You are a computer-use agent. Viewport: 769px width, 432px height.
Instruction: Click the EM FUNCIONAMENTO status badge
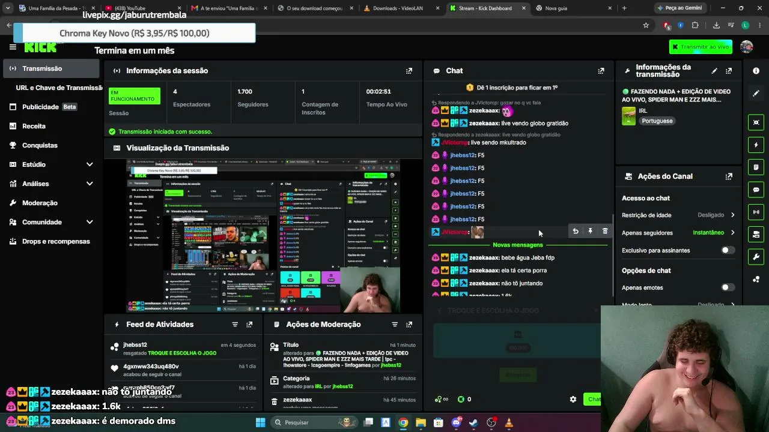(x=135, y=96)
